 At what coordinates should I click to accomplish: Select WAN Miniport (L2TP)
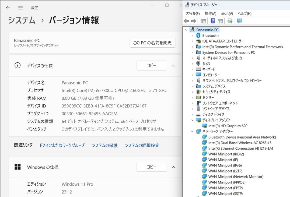(225, 171)
